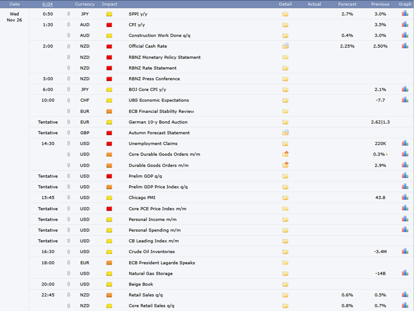Open graph for Chicago PMI
Image resolution: width=414 pixels, height=311 pixels.
(x=405, y=197)
